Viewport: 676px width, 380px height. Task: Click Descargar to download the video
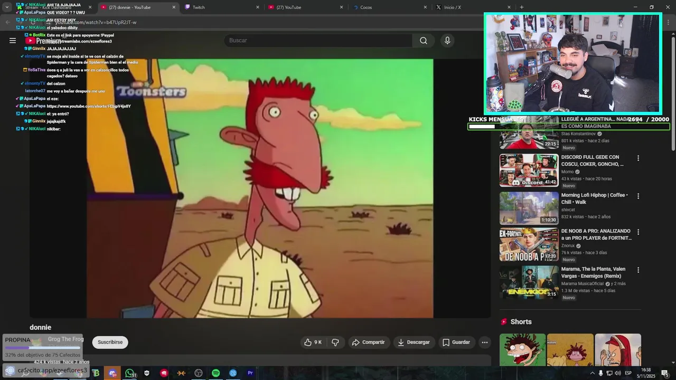point(414,342)
